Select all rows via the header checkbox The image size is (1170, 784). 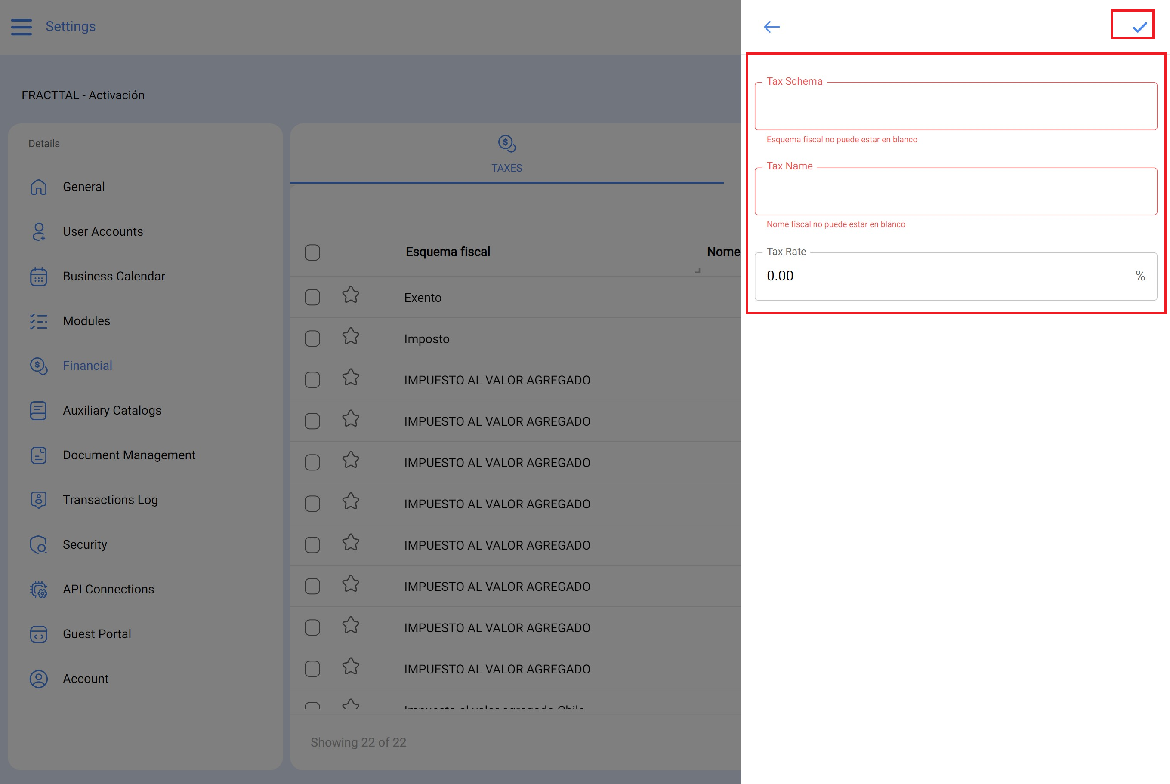[x=312, y=252]
